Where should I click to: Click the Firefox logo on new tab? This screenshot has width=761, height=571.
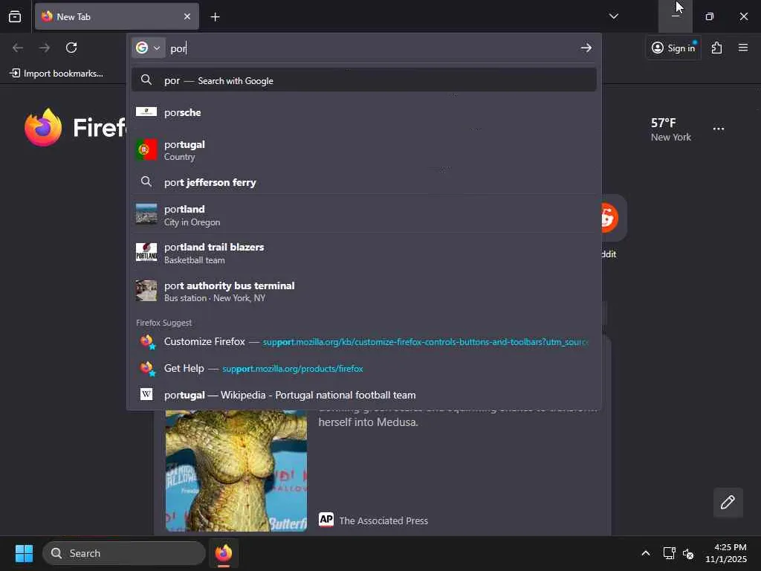point(43,127)
